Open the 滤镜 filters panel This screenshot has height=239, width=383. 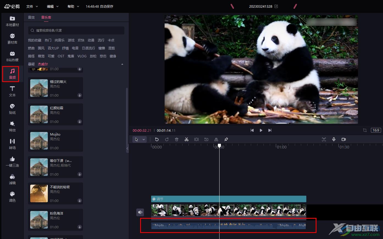[12, 179]
